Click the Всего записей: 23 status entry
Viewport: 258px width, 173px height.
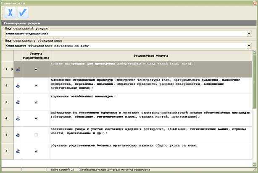[63, 170]
